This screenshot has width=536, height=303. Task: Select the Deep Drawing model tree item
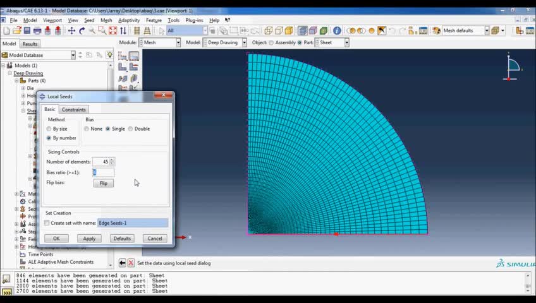coord(28,73)
